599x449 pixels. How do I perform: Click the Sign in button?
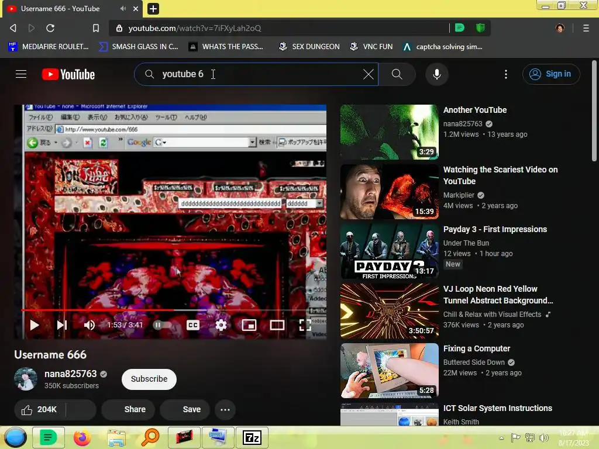click(551, 74)
